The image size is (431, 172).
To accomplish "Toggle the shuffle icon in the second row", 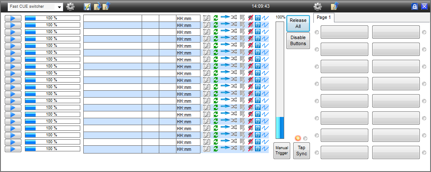I will coord(234,24).
